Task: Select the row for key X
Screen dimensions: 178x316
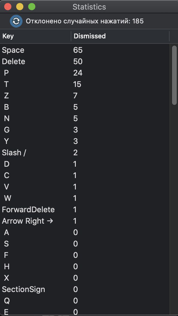Action: 85,278
